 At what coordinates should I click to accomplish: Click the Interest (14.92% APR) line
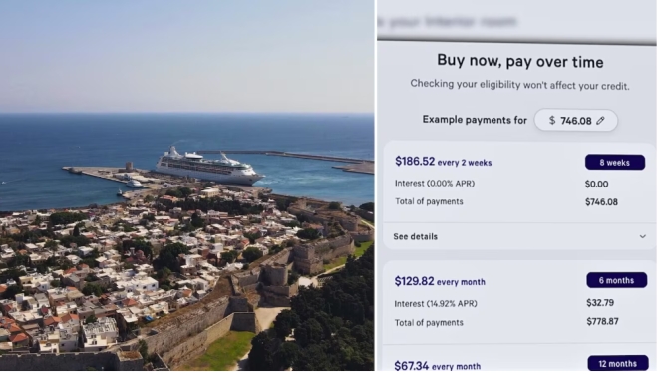[x=435, y=303]
